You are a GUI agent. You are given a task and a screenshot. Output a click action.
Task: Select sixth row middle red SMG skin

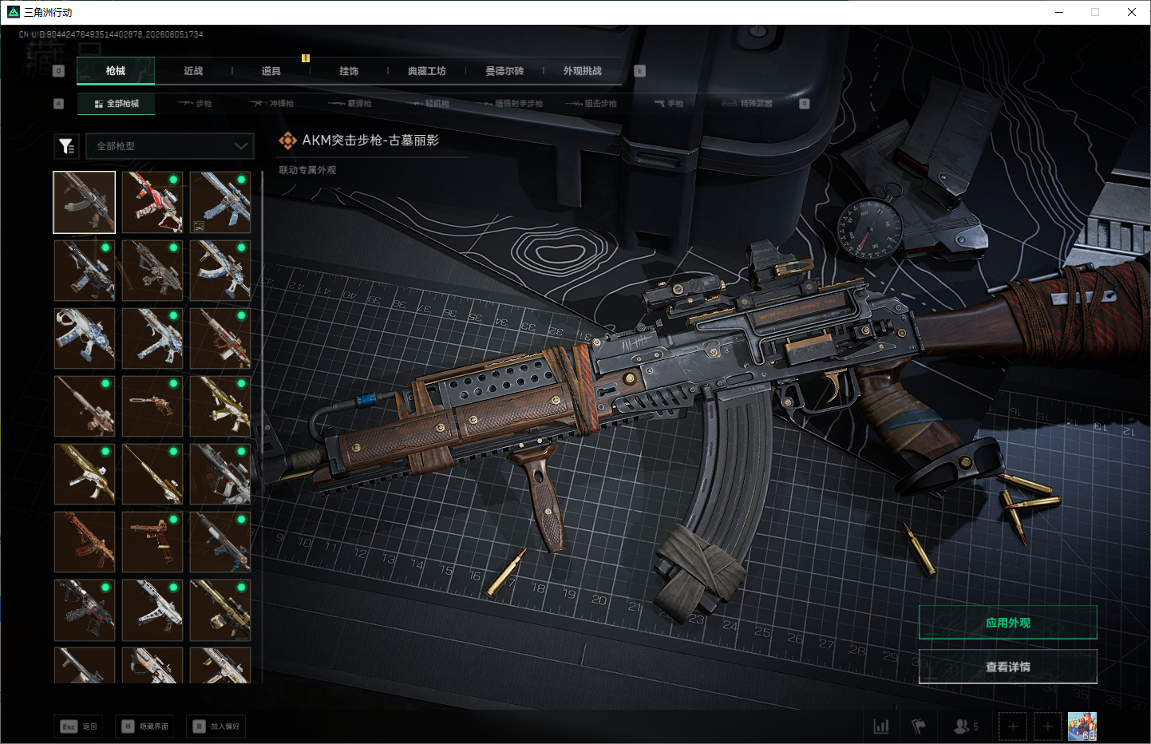pos(152,542)
